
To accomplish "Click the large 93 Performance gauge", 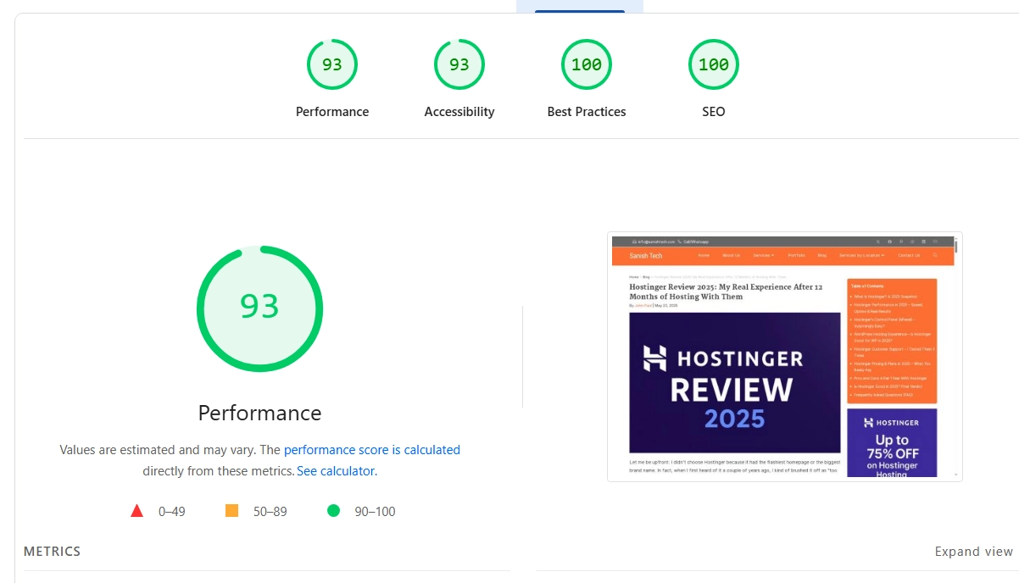I will click(x=259, y=308).
